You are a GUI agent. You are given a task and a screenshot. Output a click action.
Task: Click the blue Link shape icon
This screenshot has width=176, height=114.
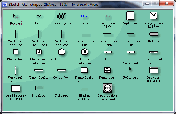(84, 16)
